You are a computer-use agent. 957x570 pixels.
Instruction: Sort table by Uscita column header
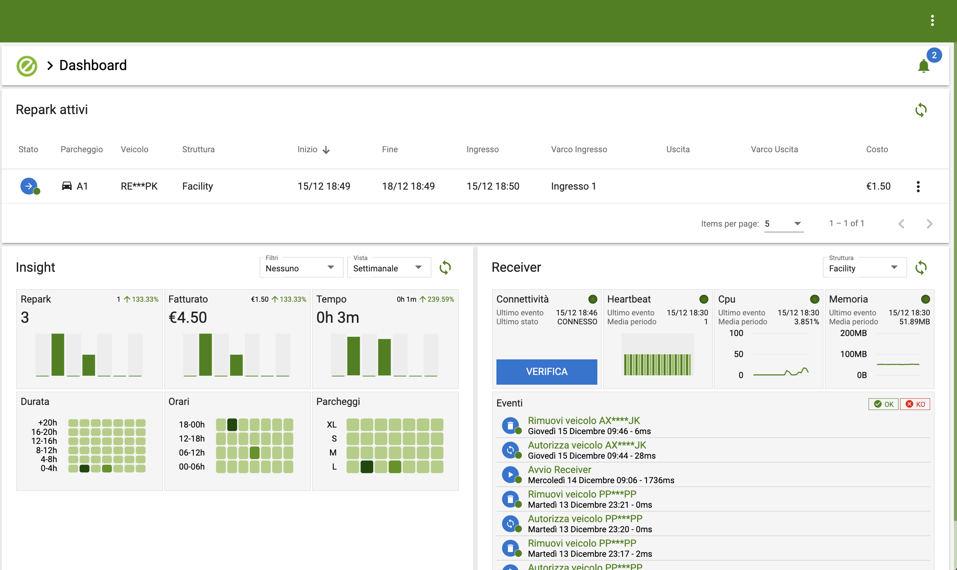point(678,150)
